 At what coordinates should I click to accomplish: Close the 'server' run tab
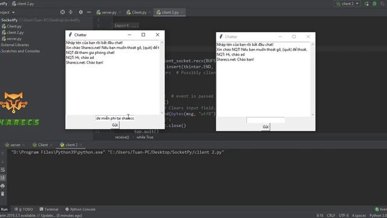24,145
